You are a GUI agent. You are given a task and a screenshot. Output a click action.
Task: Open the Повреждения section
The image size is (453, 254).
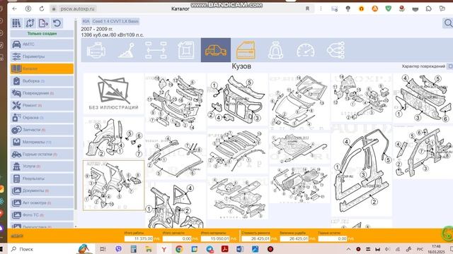42,93
